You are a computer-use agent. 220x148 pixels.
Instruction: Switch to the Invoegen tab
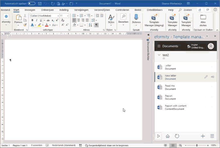pyautogui.click(x=30, y=10)
